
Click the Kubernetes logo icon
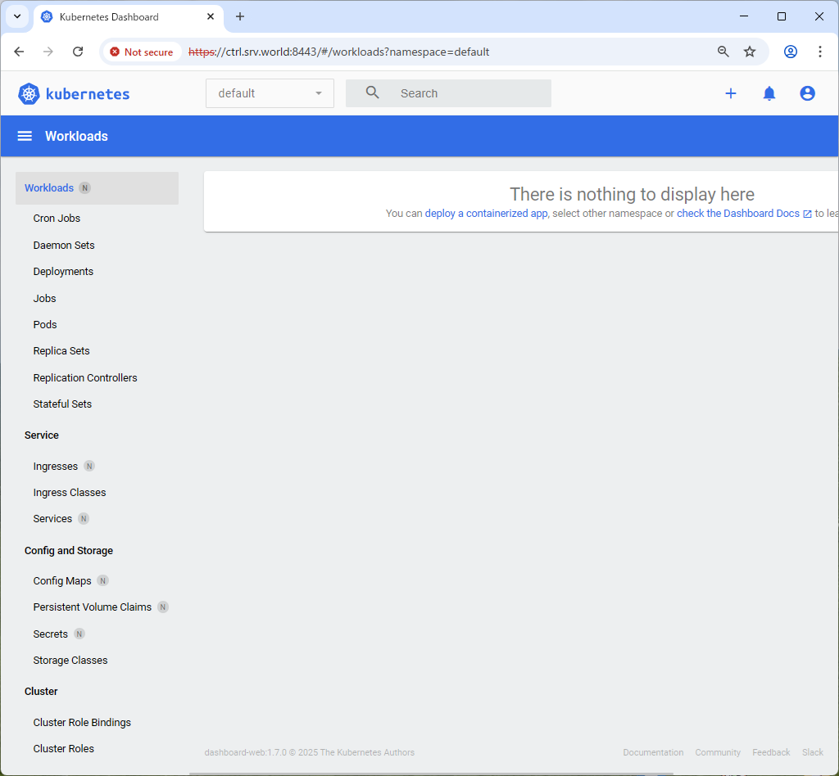coord(29,94)
